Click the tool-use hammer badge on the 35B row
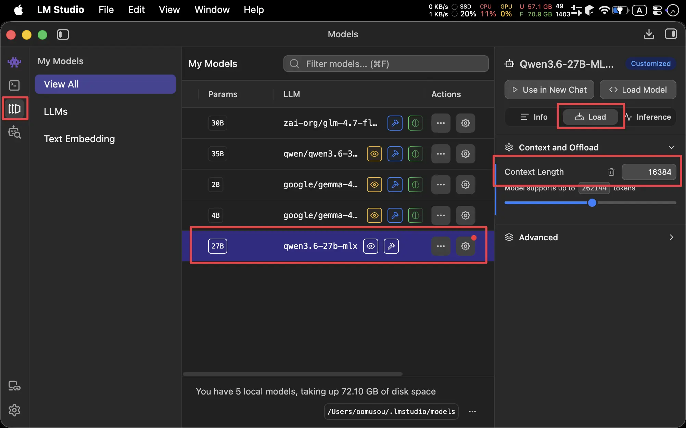 395,154
